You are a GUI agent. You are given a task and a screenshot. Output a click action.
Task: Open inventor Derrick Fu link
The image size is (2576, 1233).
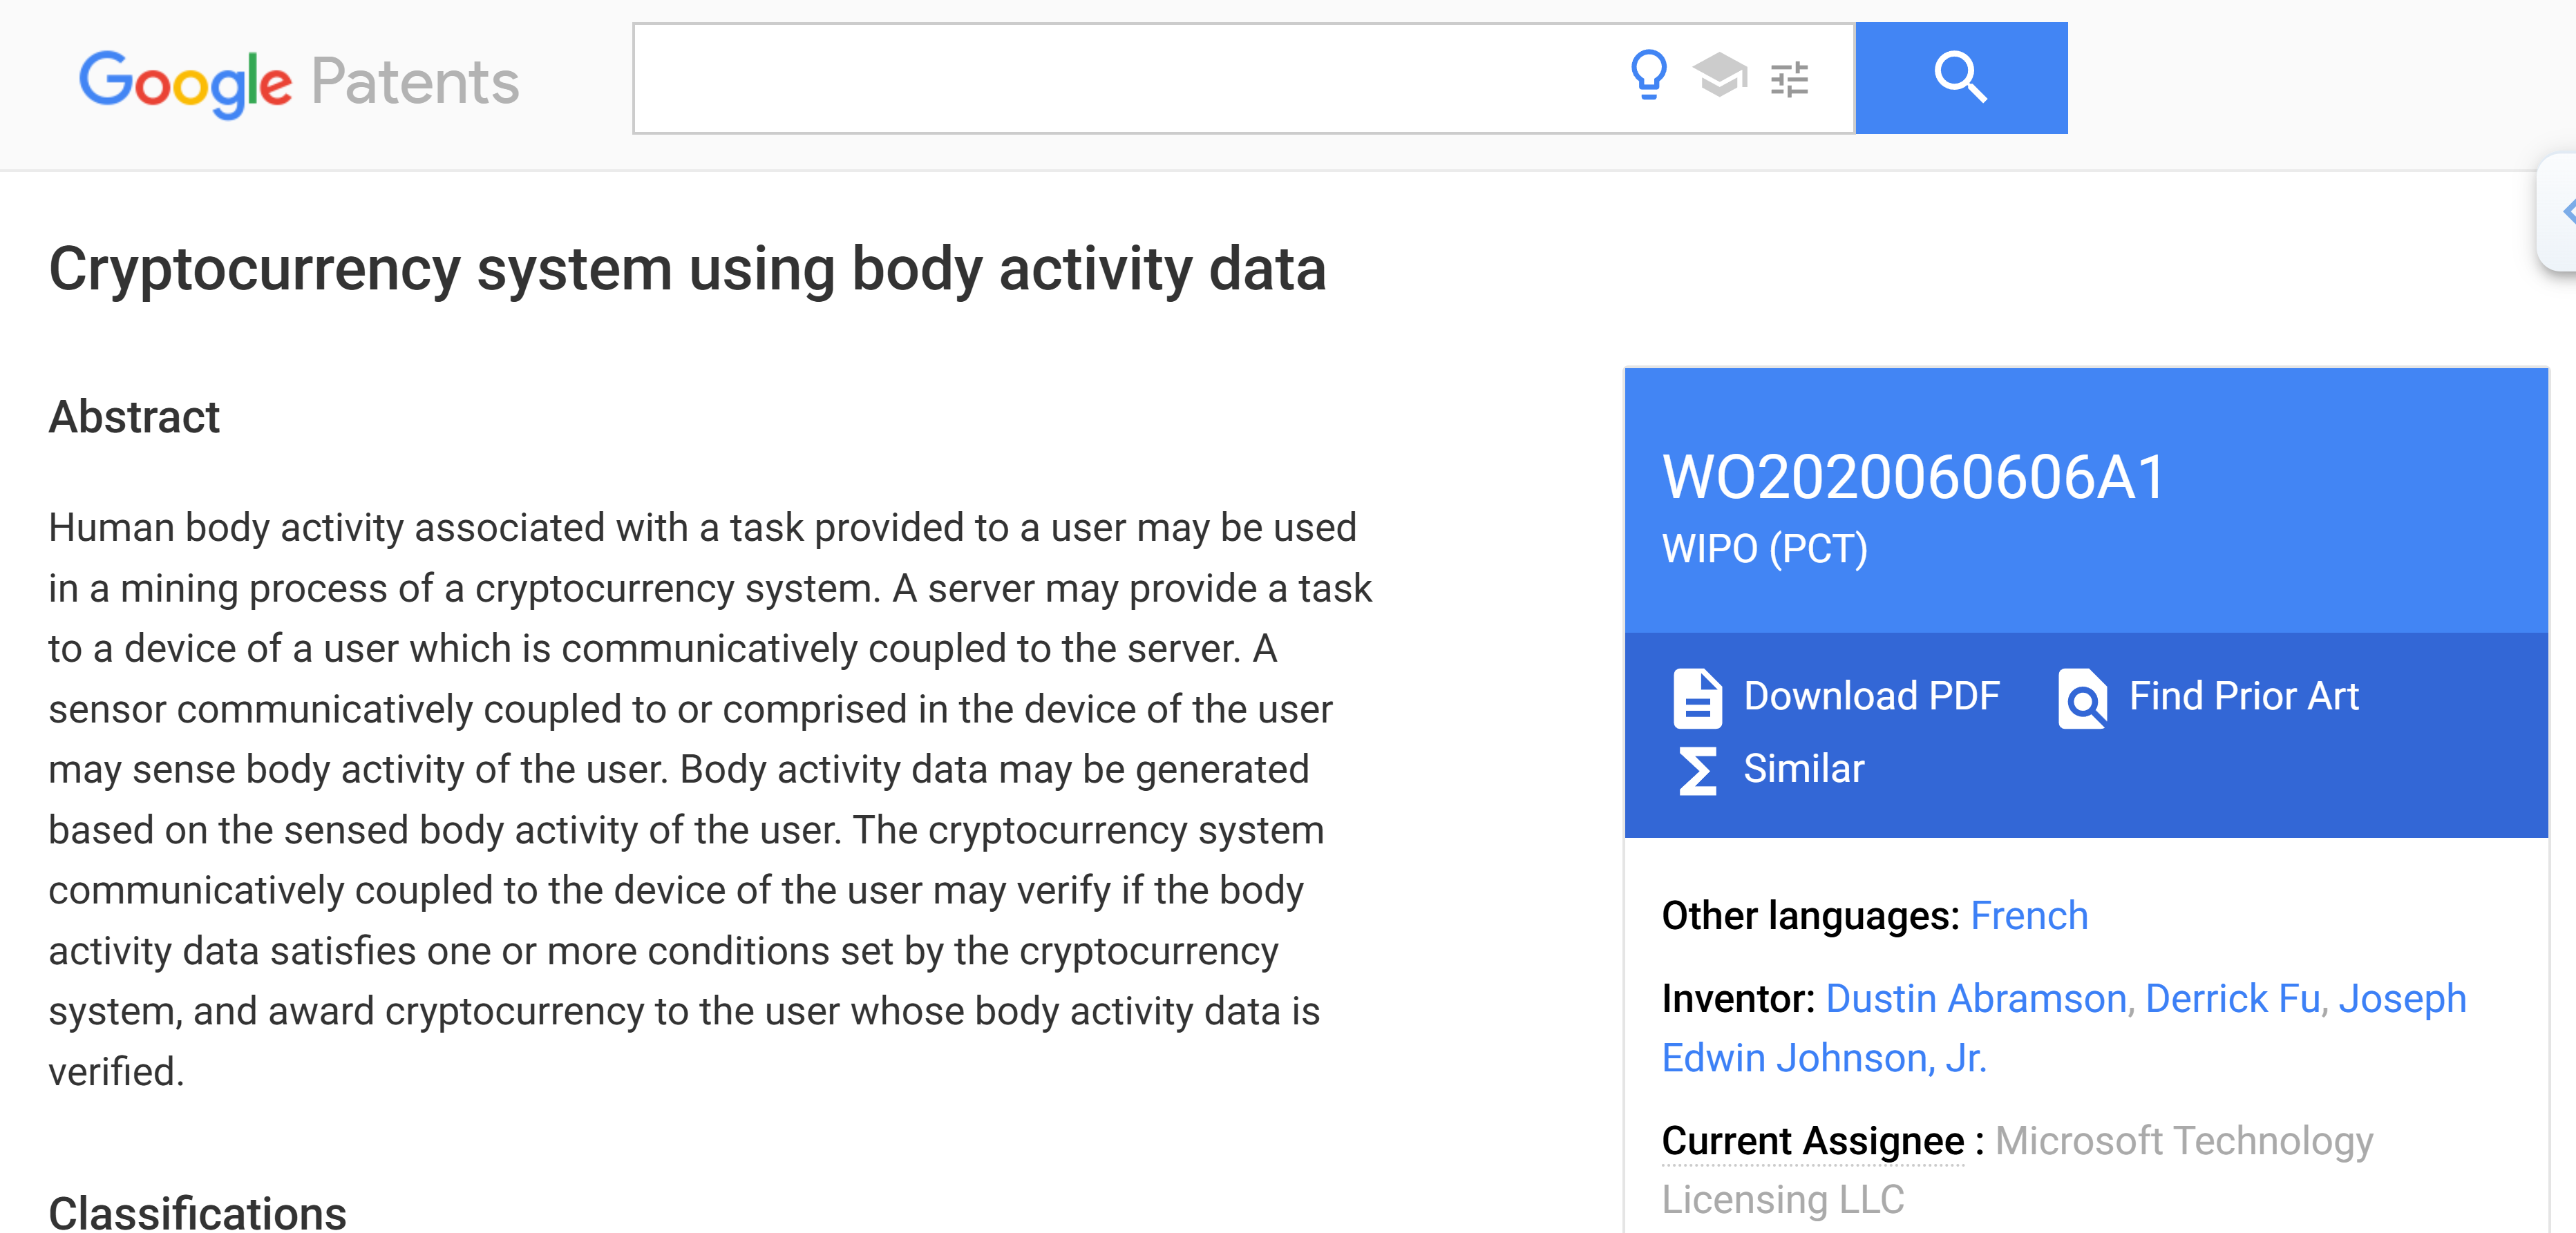[x=2232, y=999]
